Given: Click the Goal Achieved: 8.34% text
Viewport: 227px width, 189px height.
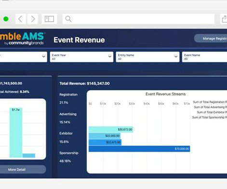Looking at the screenshot, I should click(14, 92).
